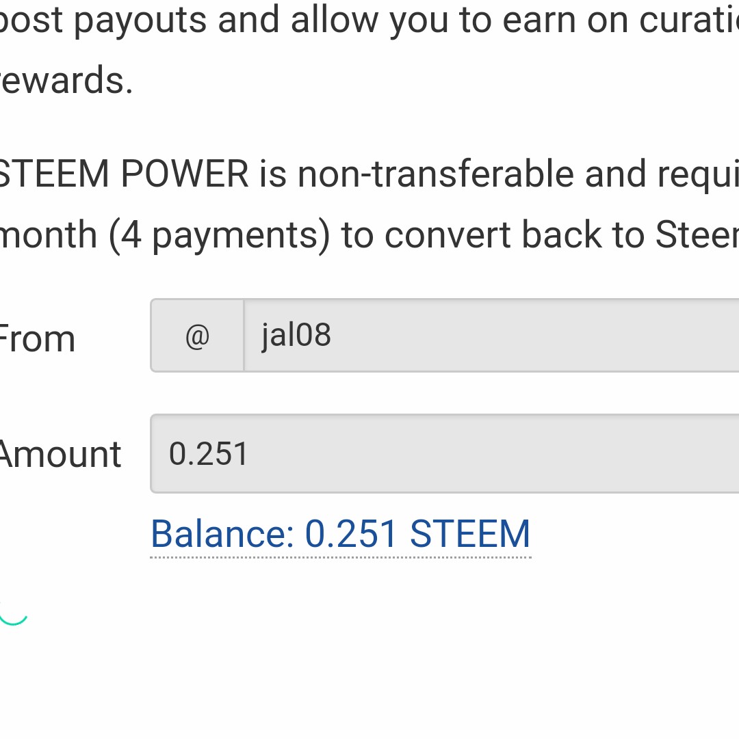This screenshot has width=739, height=739.
Task: Click the STEEM POWER heading words
Action: (x=123, y=174)
